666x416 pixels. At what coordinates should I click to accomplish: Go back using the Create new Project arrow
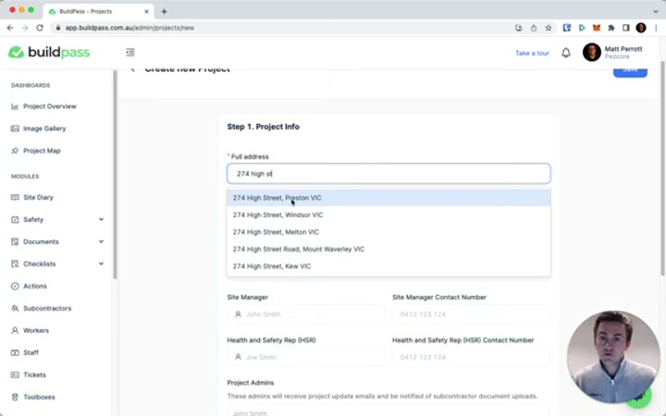pyautogui.click(x=132, y=70)
